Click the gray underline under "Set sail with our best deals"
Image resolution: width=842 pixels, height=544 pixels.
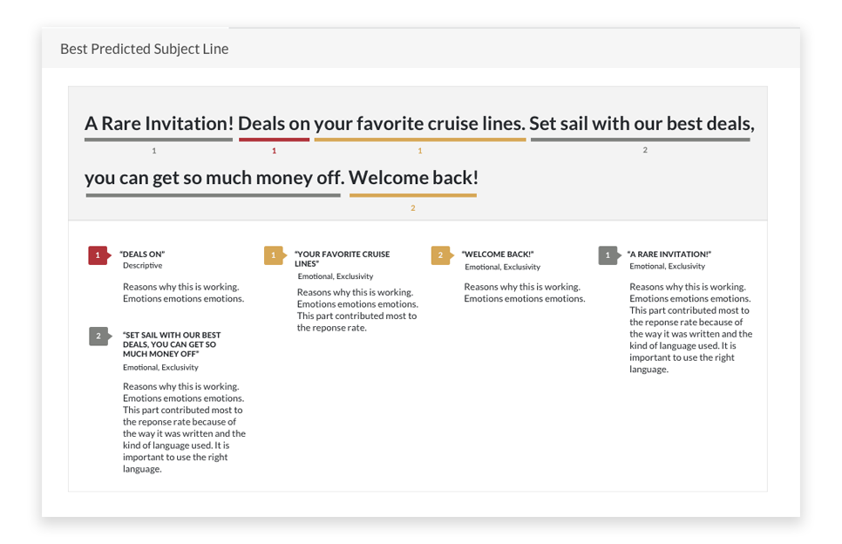coord(640,139)
